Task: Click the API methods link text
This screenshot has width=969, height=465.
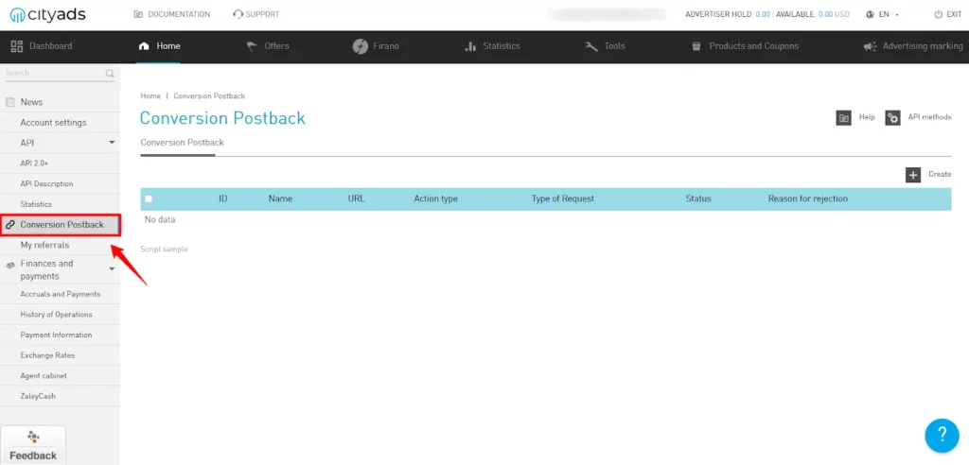Action: tap(929, 117)
